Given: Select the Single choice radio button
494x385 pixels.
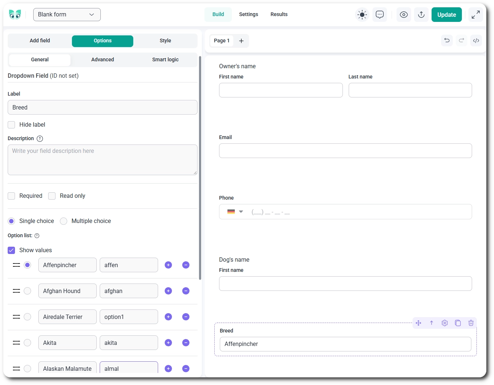Looking at the screenshot, I should [x=11, y=221].
